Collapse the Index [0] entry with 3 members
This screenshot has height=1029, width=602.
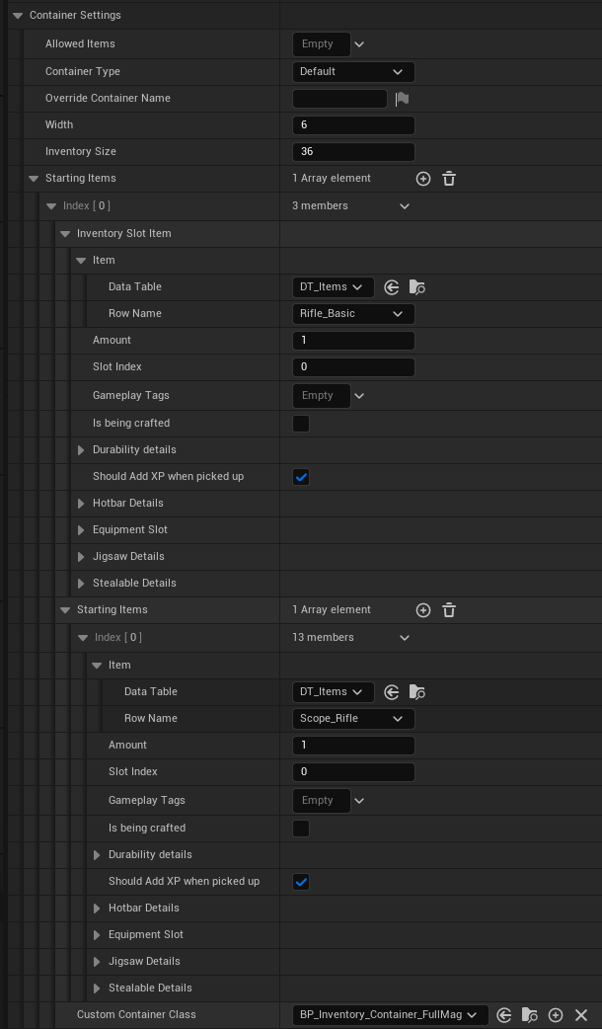pyautogui.click(x=51, y=206)
